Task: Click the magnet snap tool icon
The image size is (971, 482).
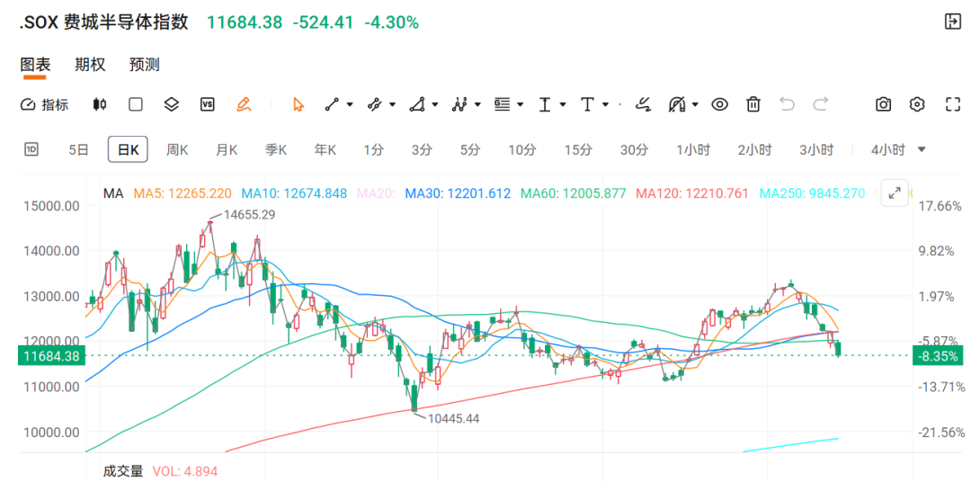Action: (678, 104)
